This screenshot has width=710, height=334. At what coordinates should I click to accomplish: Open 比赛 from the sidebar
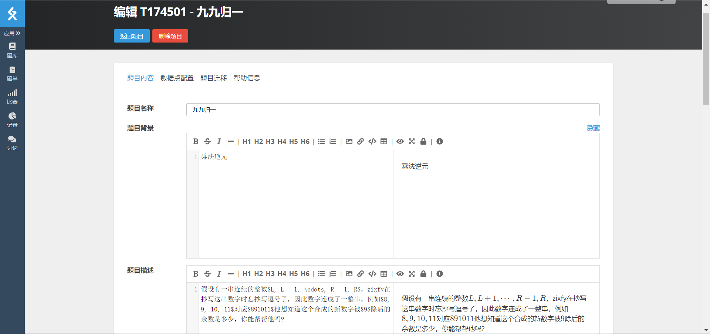pyautogui.click(x=12, y=97)
